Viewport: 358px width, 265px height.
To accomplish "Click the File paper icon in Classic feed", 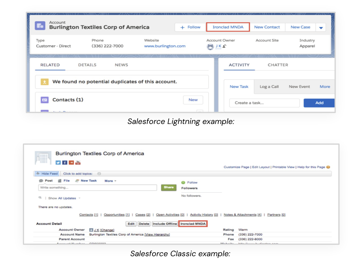I will [60, 181].
